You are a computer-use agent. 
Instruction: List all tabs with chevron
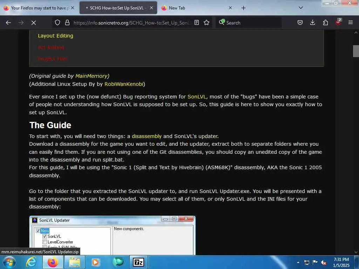click(301, 8)
